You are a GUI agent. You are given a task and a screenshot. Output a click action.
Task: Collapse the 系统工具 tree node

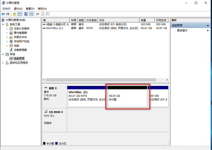click(x=3, y=24)
